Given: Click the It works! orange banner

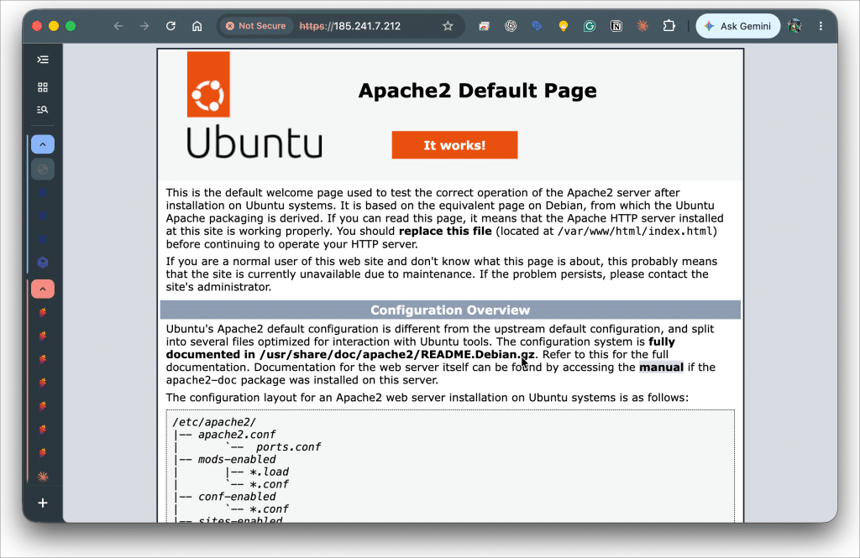Looking at the screenshot, I should point(454,145).
